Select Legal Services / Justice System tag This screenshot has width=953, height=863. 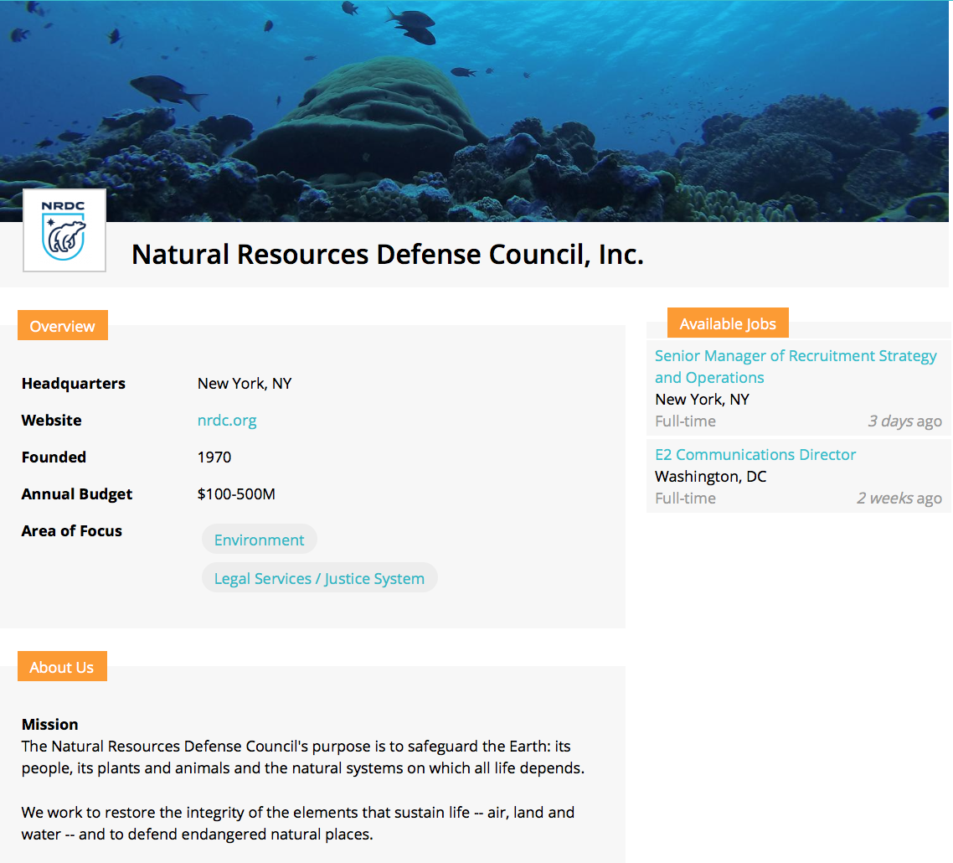pyautogui.click(x=319, y=578)
